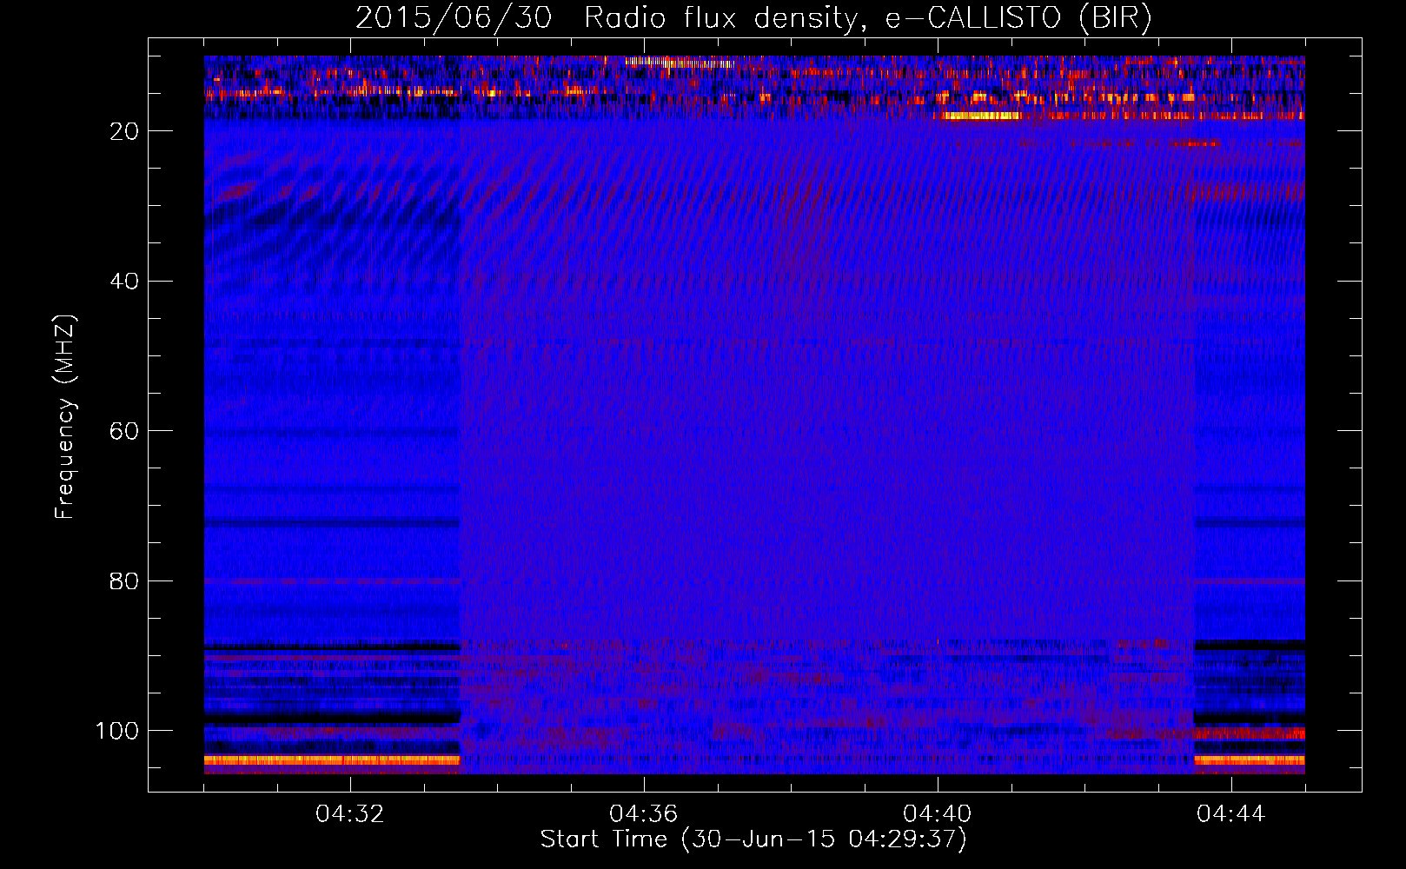Viewport: 1406px width, 869px height.
Task: Click the 04:44 time tick label
Action: pos(1231,814)
